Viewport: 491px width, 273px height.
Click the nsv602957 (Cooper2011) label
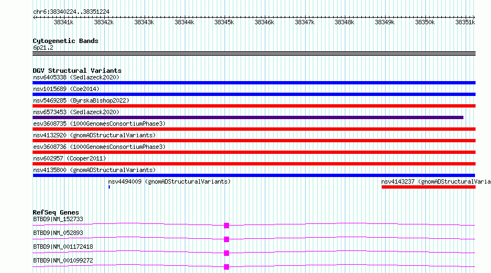[x=70, y=158]
